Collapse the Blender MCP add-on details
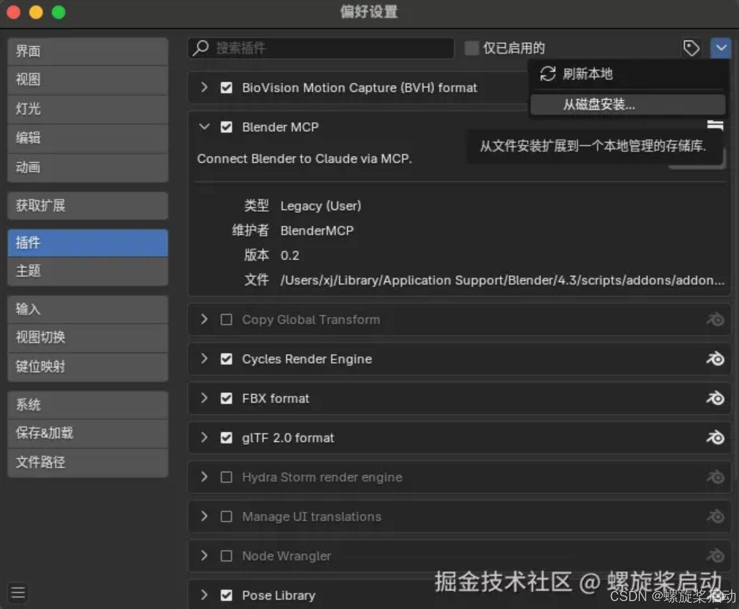Viewport: 739px width, 609px height. (204, 127)
